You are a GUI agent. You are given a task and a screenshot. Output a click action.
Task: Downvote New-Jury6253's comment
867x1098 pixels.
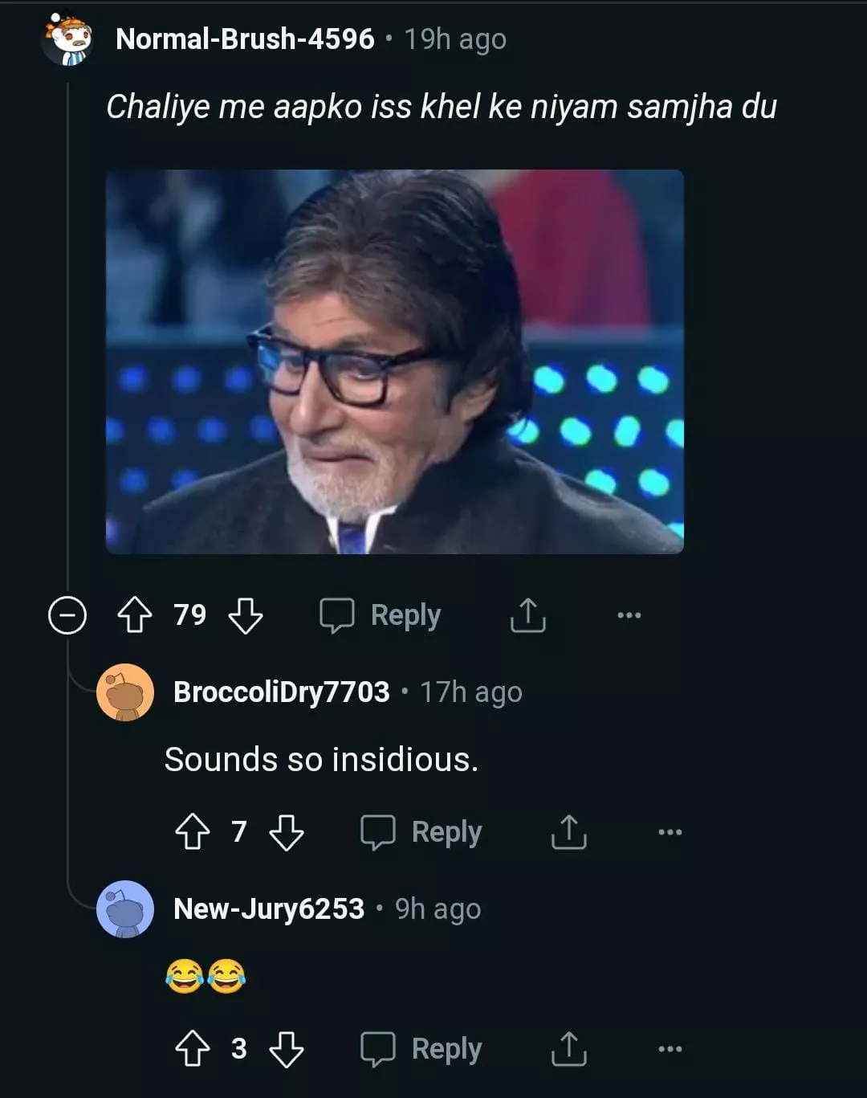287,1049
